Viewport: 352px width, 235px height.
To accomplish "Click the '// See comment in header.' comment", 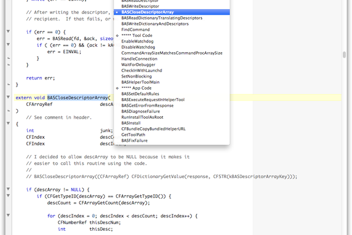I will click(x=59, y=117).
